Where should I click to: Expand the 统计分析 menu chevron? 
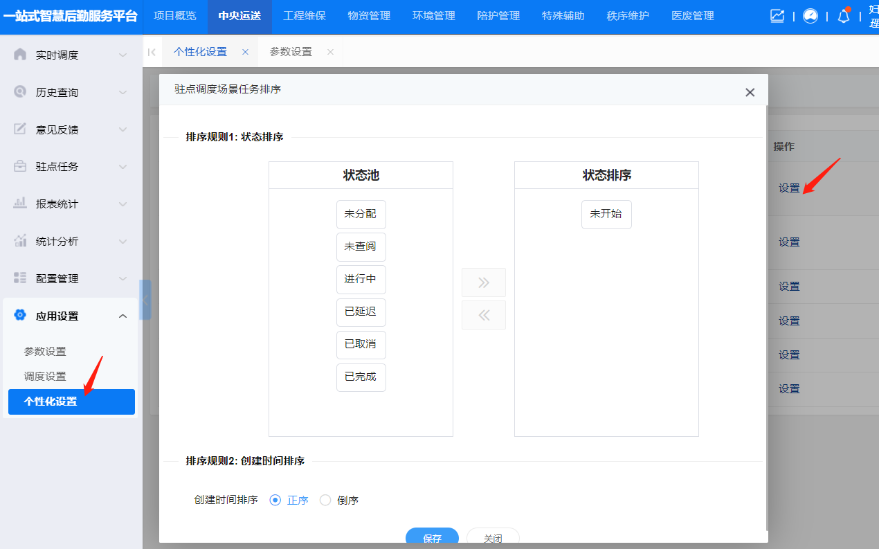[123, 242]
